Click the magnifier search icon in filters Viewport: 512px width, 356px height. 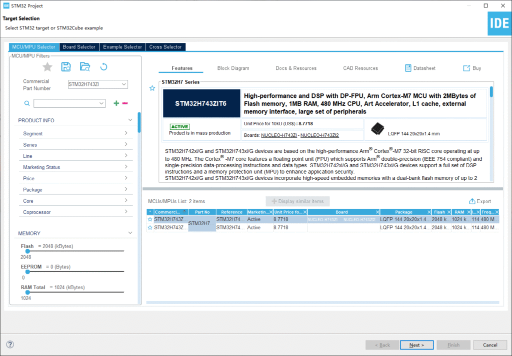pyautogui.click(x=27, y=103)
